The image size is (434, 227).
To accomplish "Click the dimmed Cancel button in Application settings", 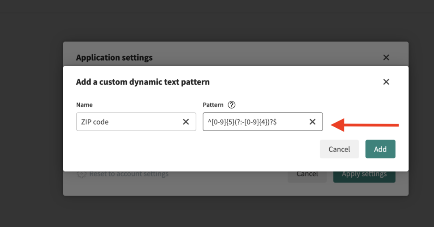I will [x=307, y=175].
